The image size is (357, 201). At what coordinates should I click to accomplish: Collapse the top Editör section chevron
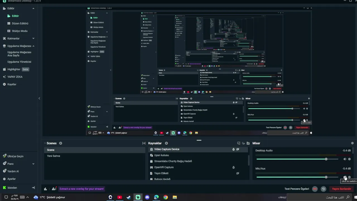[33, 8]
